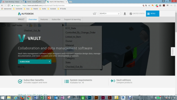Open OneNote from taskbar

[x=63, y=98]
